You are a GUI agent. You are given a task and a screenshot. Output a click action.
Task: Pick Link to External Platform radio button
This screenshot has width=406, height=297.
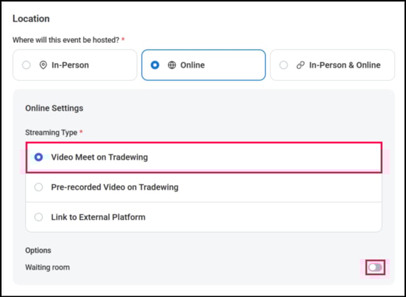coord(39,217)
